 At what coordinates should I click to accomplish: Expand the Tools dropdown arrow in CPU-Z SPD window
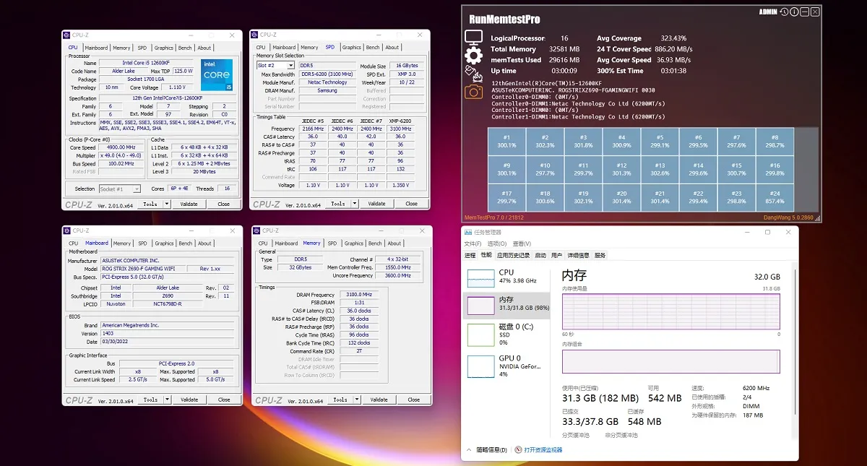355,204
